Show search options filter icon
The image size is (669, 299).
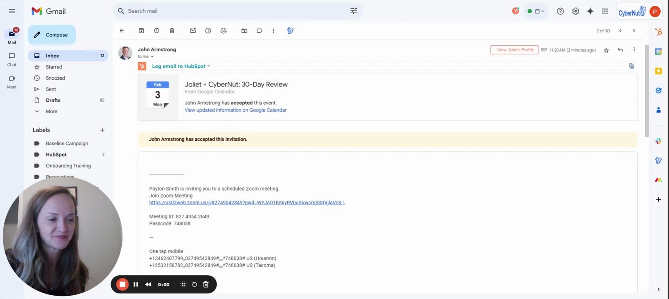(353, 11)
